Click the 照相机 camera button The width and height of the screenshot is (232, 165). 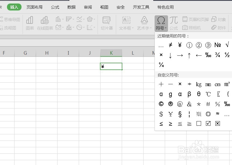pos(191,28)
